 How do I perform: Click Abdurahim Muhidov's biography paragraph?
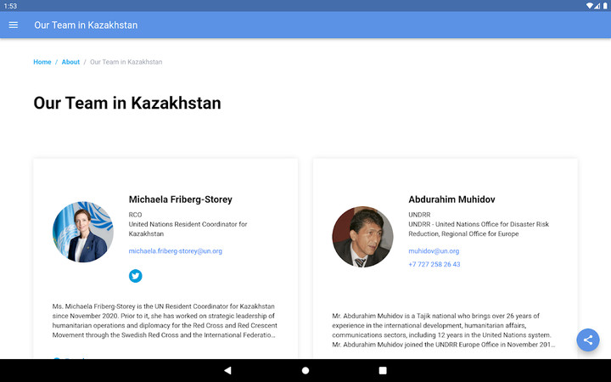click(444, 330)
